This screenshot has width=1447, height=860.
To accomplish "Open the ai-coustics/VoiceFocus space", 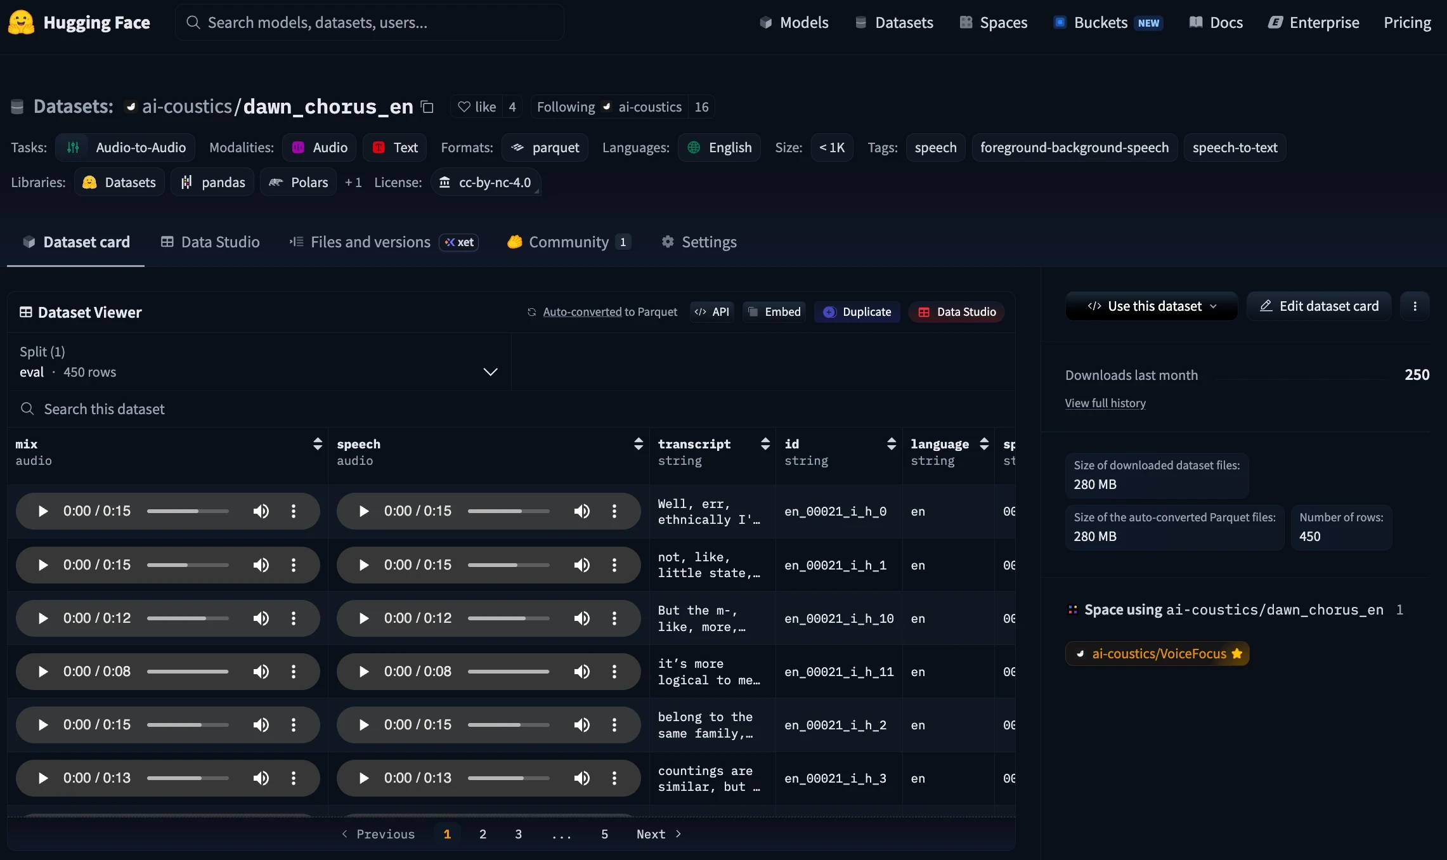I will [x=1157, y=653].
